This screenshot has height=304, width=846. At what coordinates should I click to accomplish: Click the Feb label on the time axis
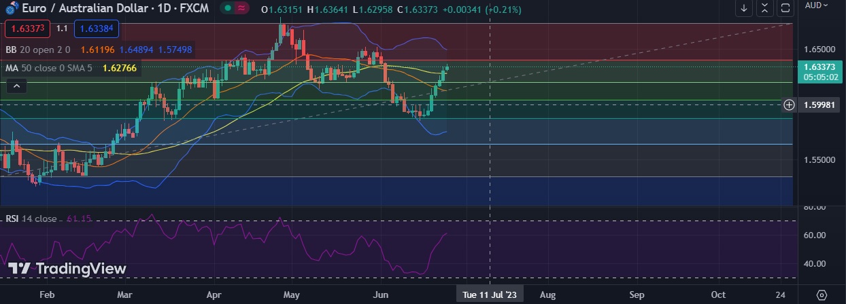click(x=47, y=295)
